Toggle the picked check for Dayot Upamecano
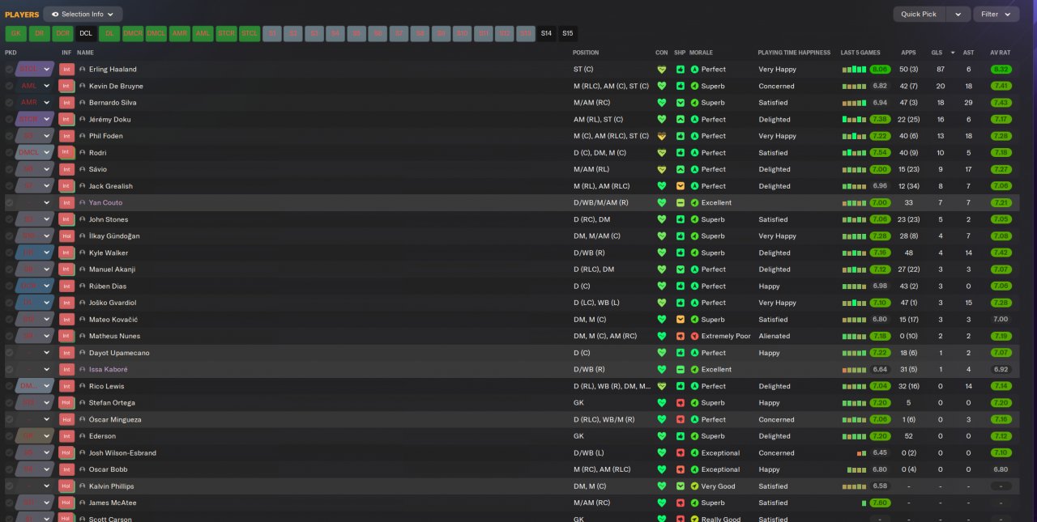This screenshot has height=522, width=1037. point(9,353)
